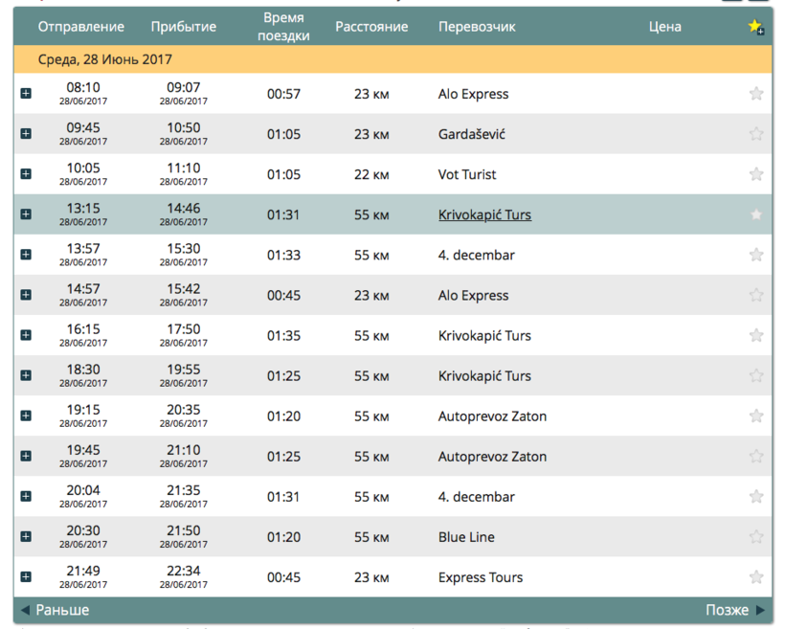Star the 13:57 4. decembar trip

tap(756, 255)
